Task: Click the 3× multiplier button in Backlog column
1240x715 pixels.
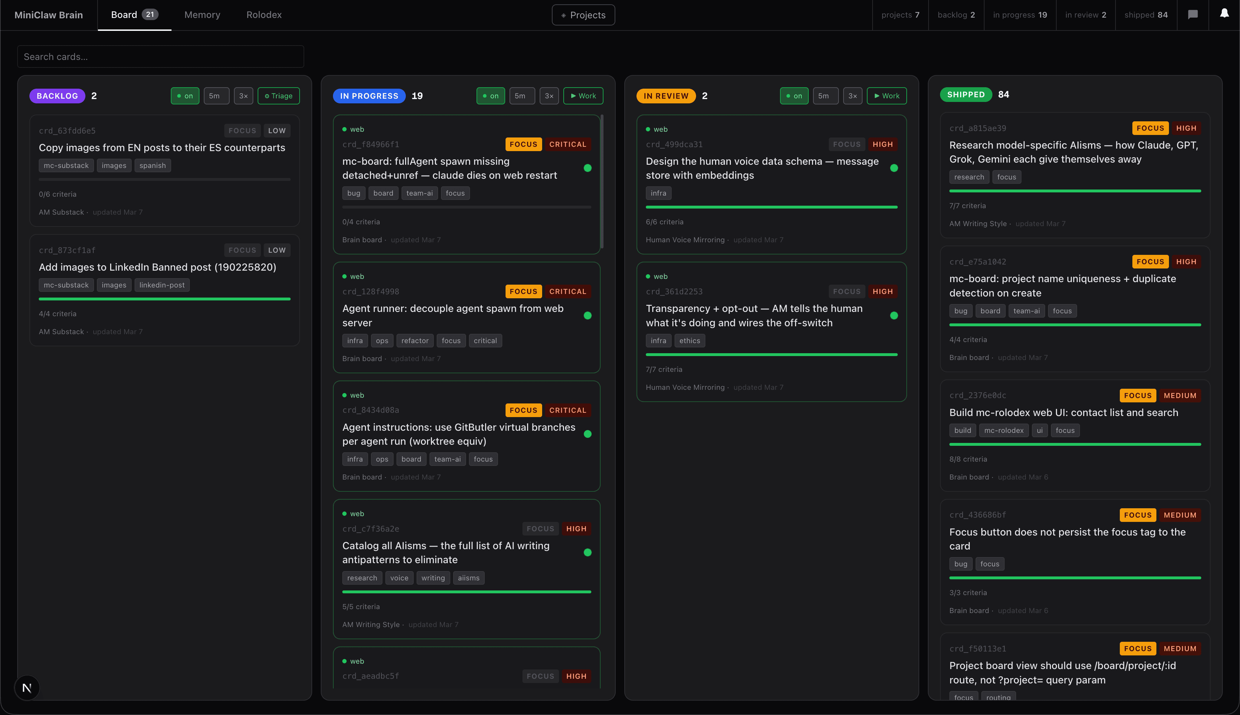Action: 244,96
